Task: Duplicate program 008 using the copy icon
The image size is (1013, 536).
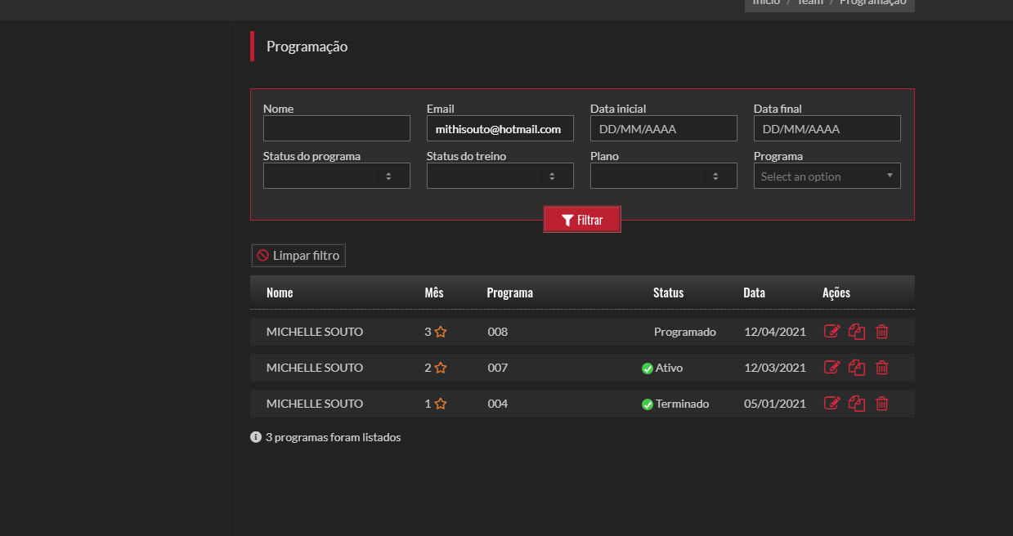Action: click(857, 332)
